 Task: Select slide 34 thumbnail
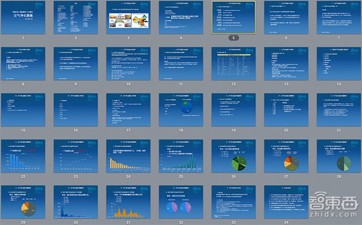(286, 202)
